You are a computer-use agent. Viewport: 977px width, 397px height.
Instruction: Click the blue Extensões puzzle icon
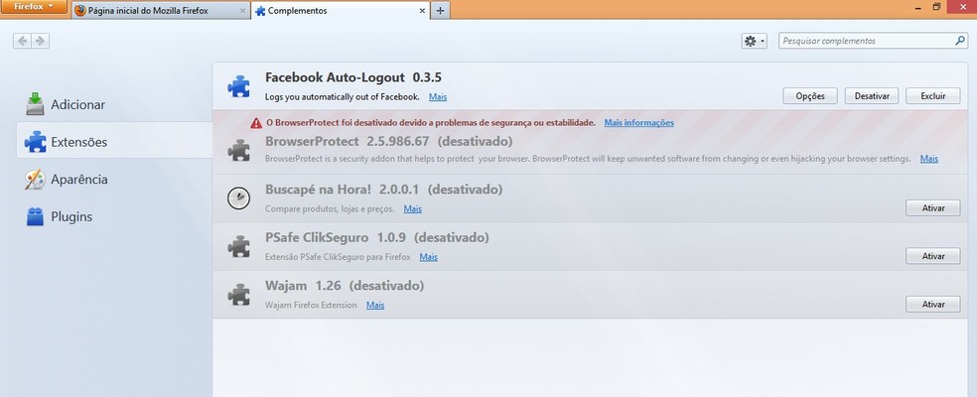pos(35,142)
